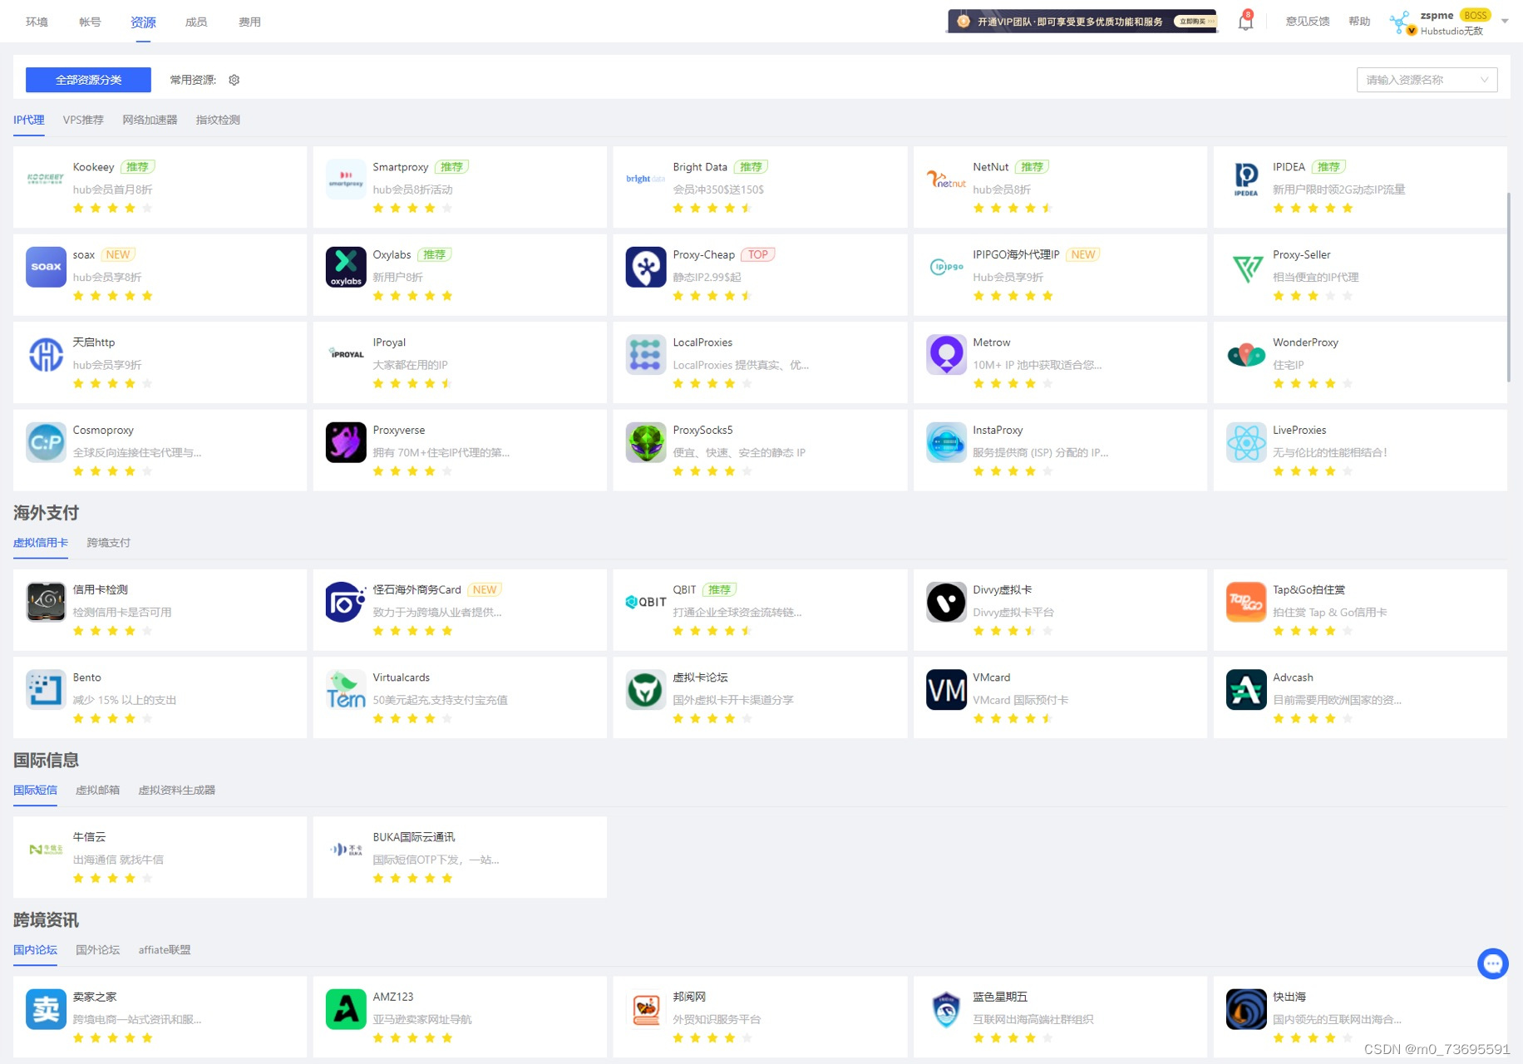The image size is (1523, 1064).
Task: Open the LocalProxies logo icon
Action: (646, 354)
